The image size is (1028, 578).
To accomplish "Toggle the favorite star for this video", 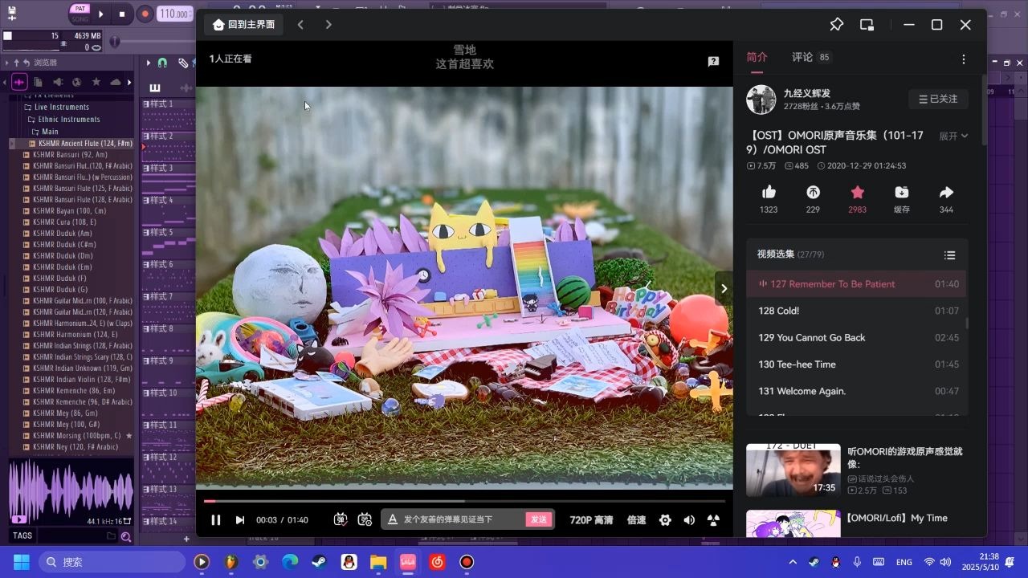I will pyautogui.click(x=857, y=192).
